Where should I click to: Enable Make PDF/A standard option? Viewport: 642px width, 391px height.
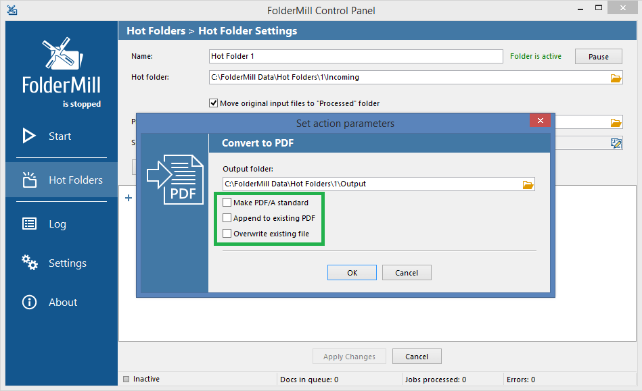coord(227,202)
